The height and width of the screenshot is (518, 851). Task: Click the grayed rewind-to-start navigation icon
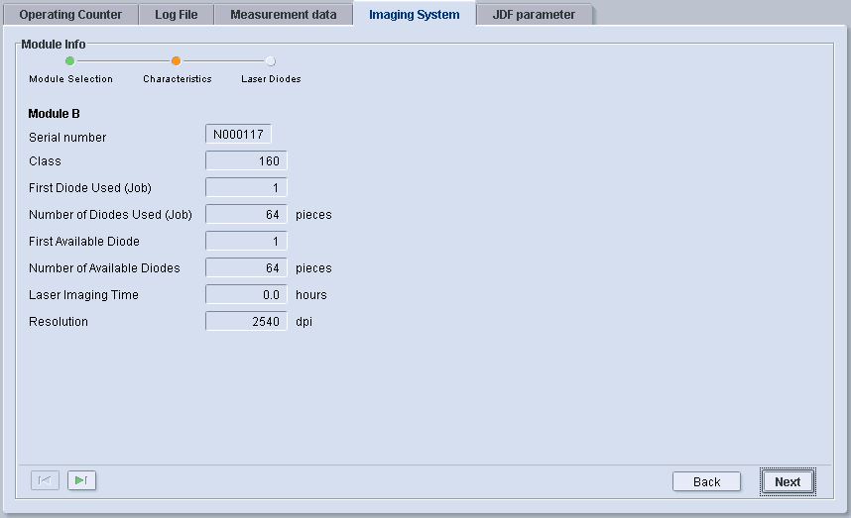click(45, 480)
